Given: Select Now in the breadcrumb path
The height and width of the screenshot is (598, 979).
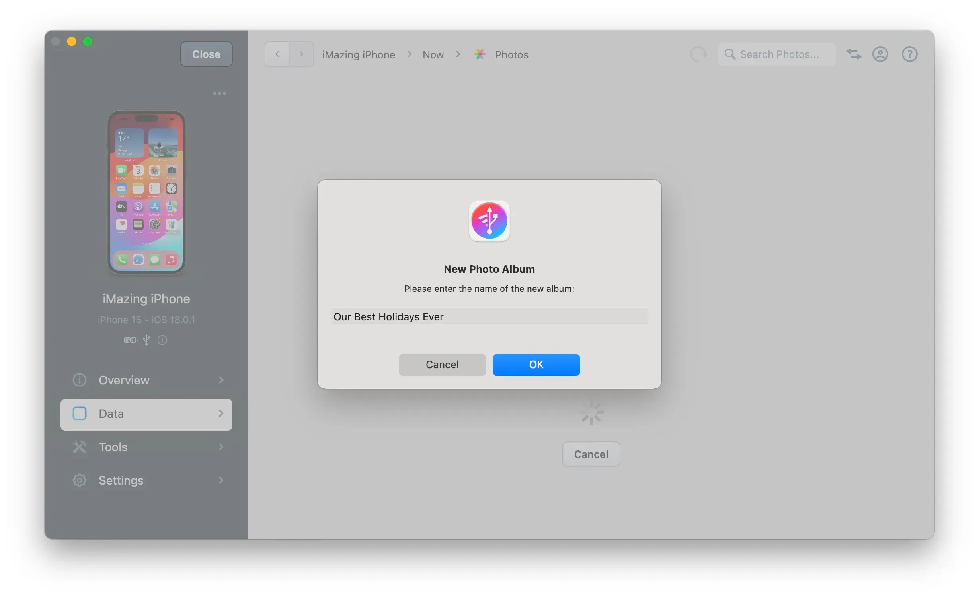Looking at the screenshot, I should click(433, 54).
